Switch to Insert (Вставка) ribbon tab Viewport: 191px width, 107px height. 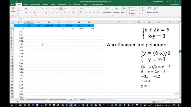pos(26,4)
